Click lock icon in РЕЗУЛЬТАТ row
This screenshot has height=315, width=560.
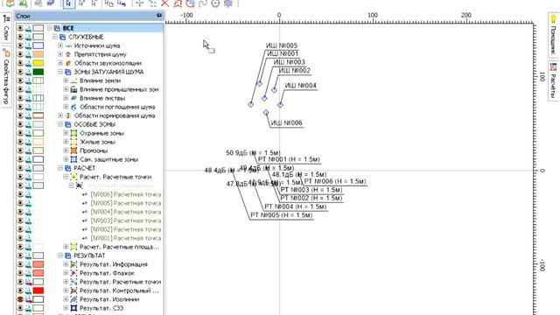pos(28,255)
